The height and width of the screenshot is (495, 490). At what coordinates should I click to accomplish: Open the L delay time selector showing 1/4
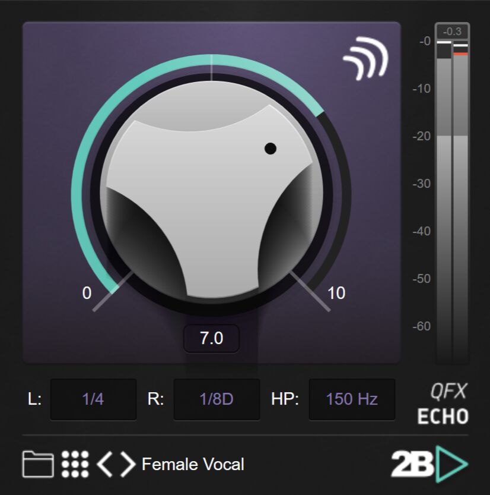(93, 400)
